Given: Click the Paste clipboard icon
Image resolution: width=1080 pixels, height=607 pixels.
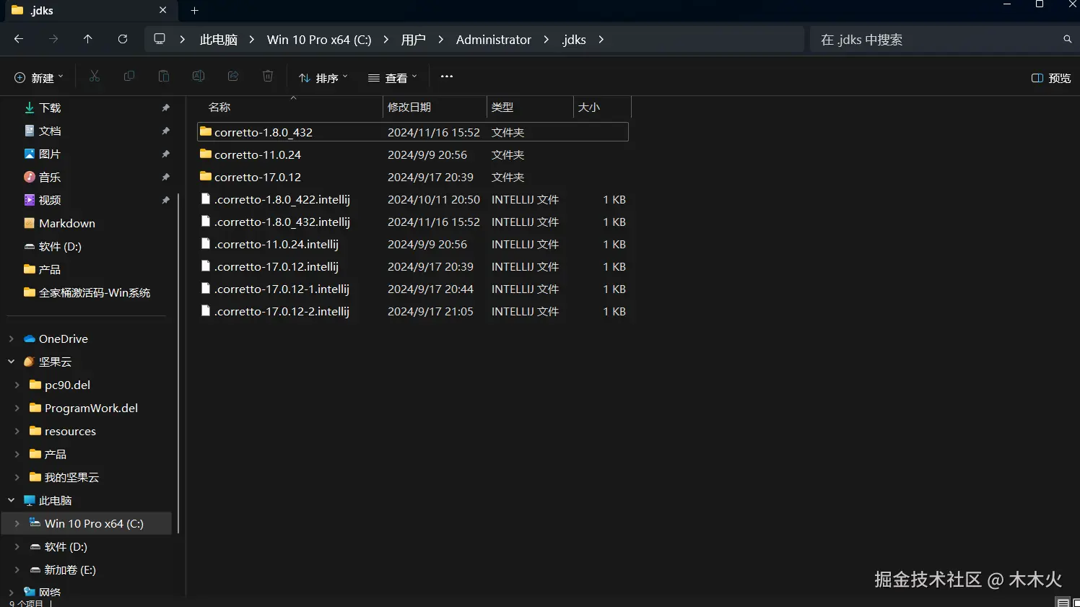Looking at the screenshot, I should click(164, 77).
